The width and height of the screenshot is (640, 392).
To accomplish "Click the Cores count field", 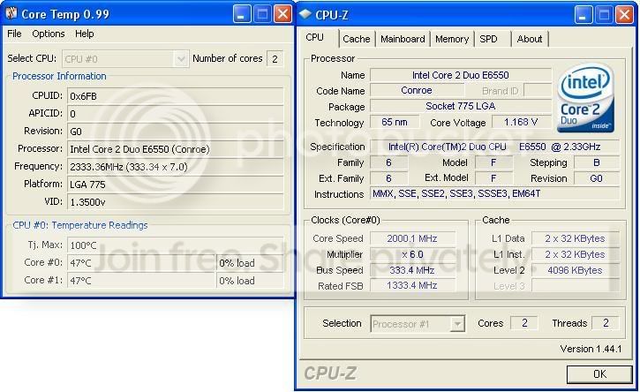I will pos(524,323).
